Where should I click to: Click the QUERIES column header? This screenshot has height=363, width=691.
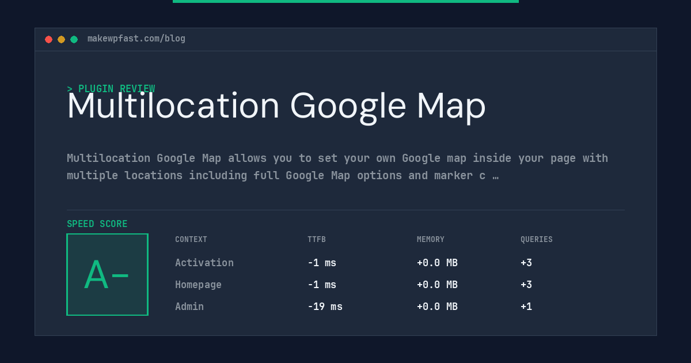pos(537,239)
